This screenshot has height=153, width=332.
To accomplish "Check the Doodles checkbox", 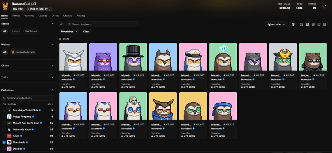I will [x=4, y=149].
